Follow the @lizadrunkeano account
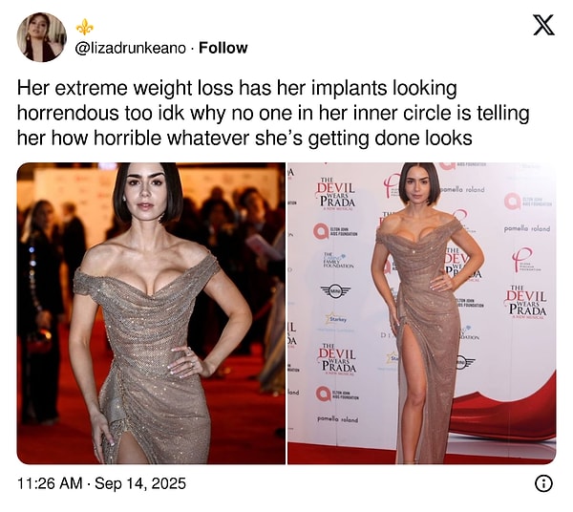This screenshot has height=512, width=573. pos(223,48)
